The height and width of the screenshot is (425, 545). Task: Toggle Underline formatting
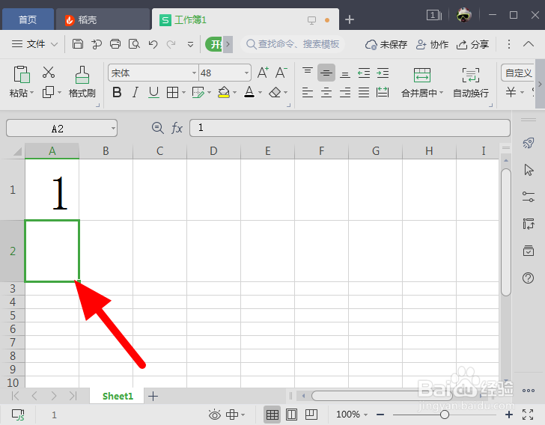click(153, 93)
